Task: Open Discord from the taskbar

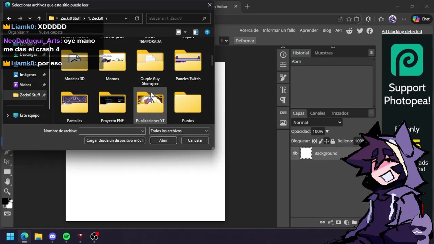Action: (x=52, y=236)
